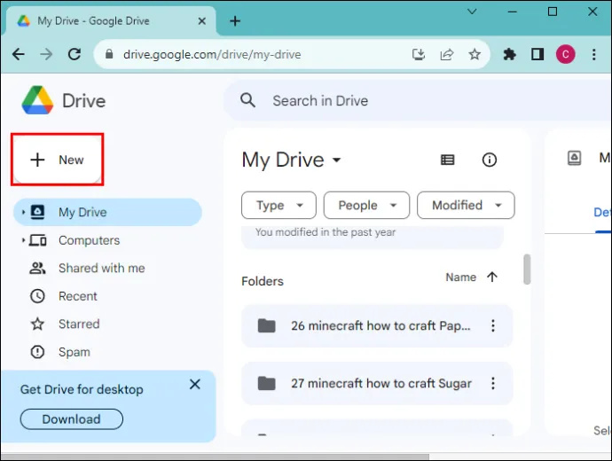Viewport: 612px width, 461px height.
Task: Sort by the Name column header
Action: [x=461, y=277]
